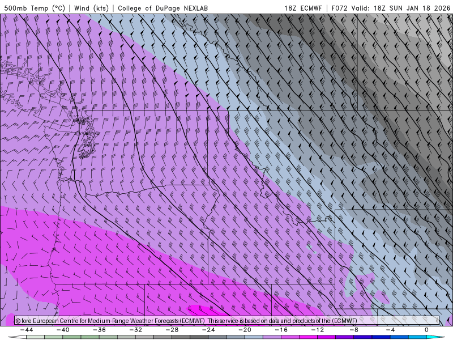
Task: Click the -32 colorbar label
Action: click(x=135, y=330)
